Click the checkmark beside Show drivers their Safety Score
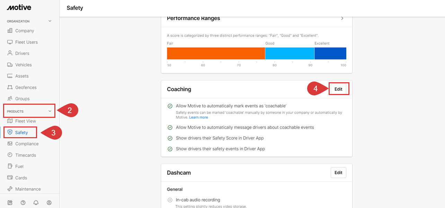445x208 pixels. 170,138
